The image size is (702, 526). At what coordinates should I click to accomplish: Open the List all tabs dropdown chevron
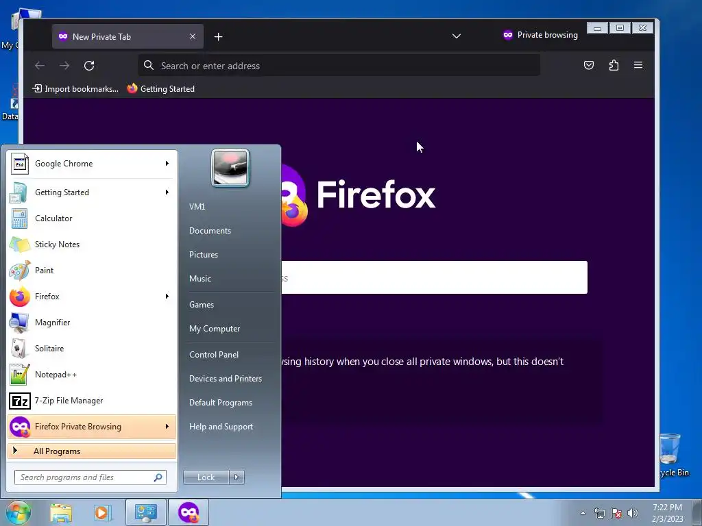tap(456, 36)
